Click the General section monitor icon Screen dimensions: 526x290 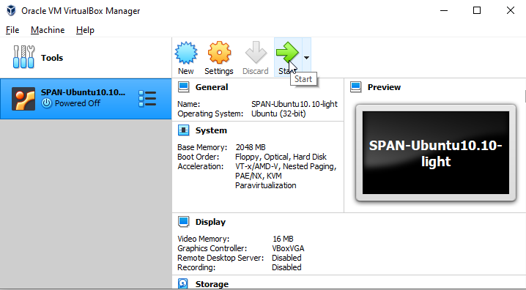tap(183, 87)
